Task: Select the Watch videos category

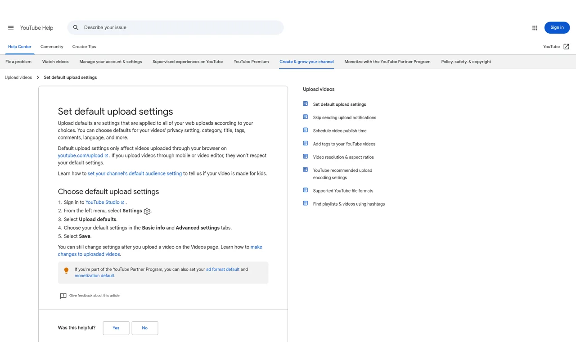Action: tap(55, 62)
